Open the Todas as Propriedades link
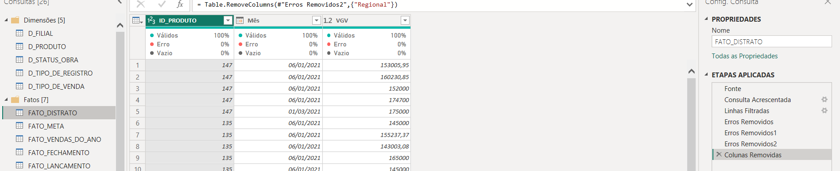The height and width of the screenshot is (171, 840). [x=745, y=56]
